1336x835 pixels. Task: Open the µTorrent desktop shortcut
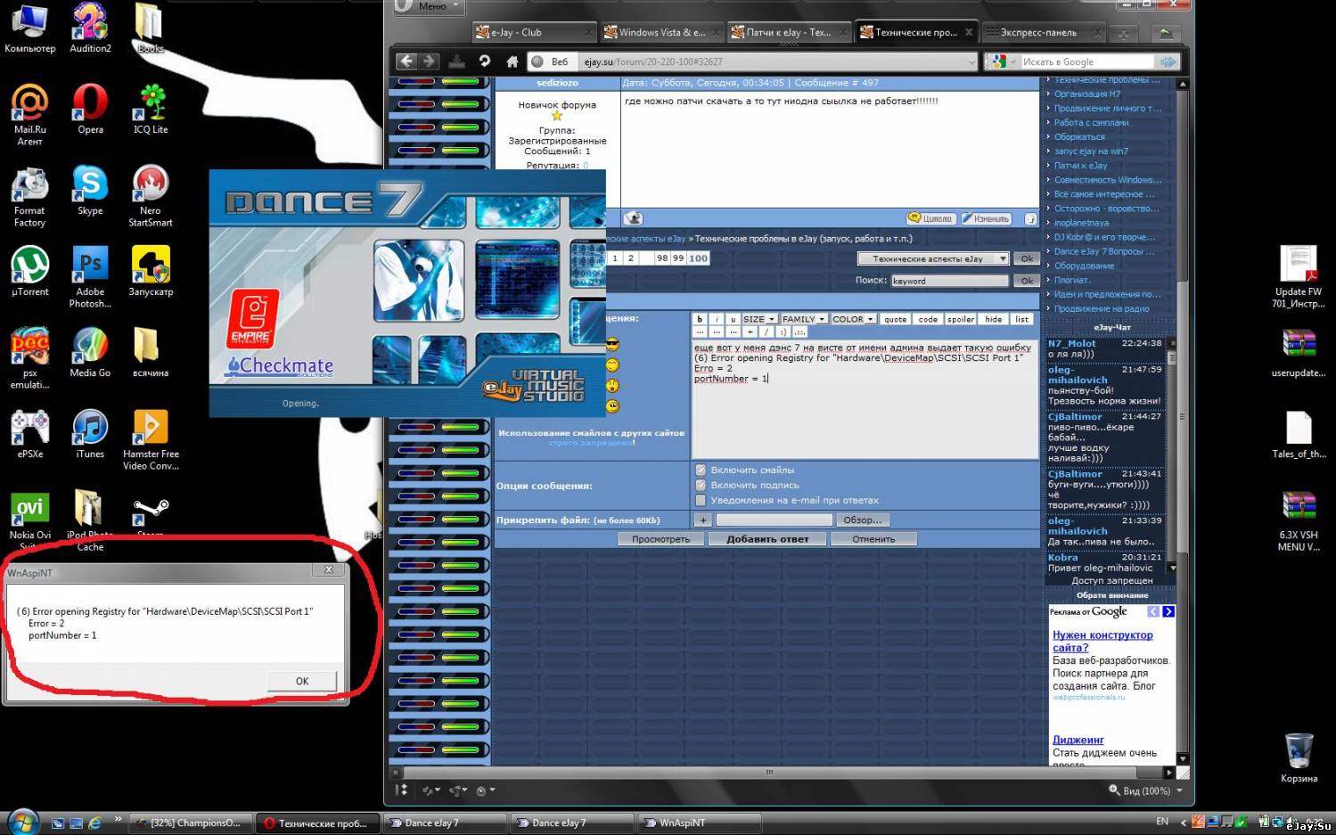(x=30, y=272)
